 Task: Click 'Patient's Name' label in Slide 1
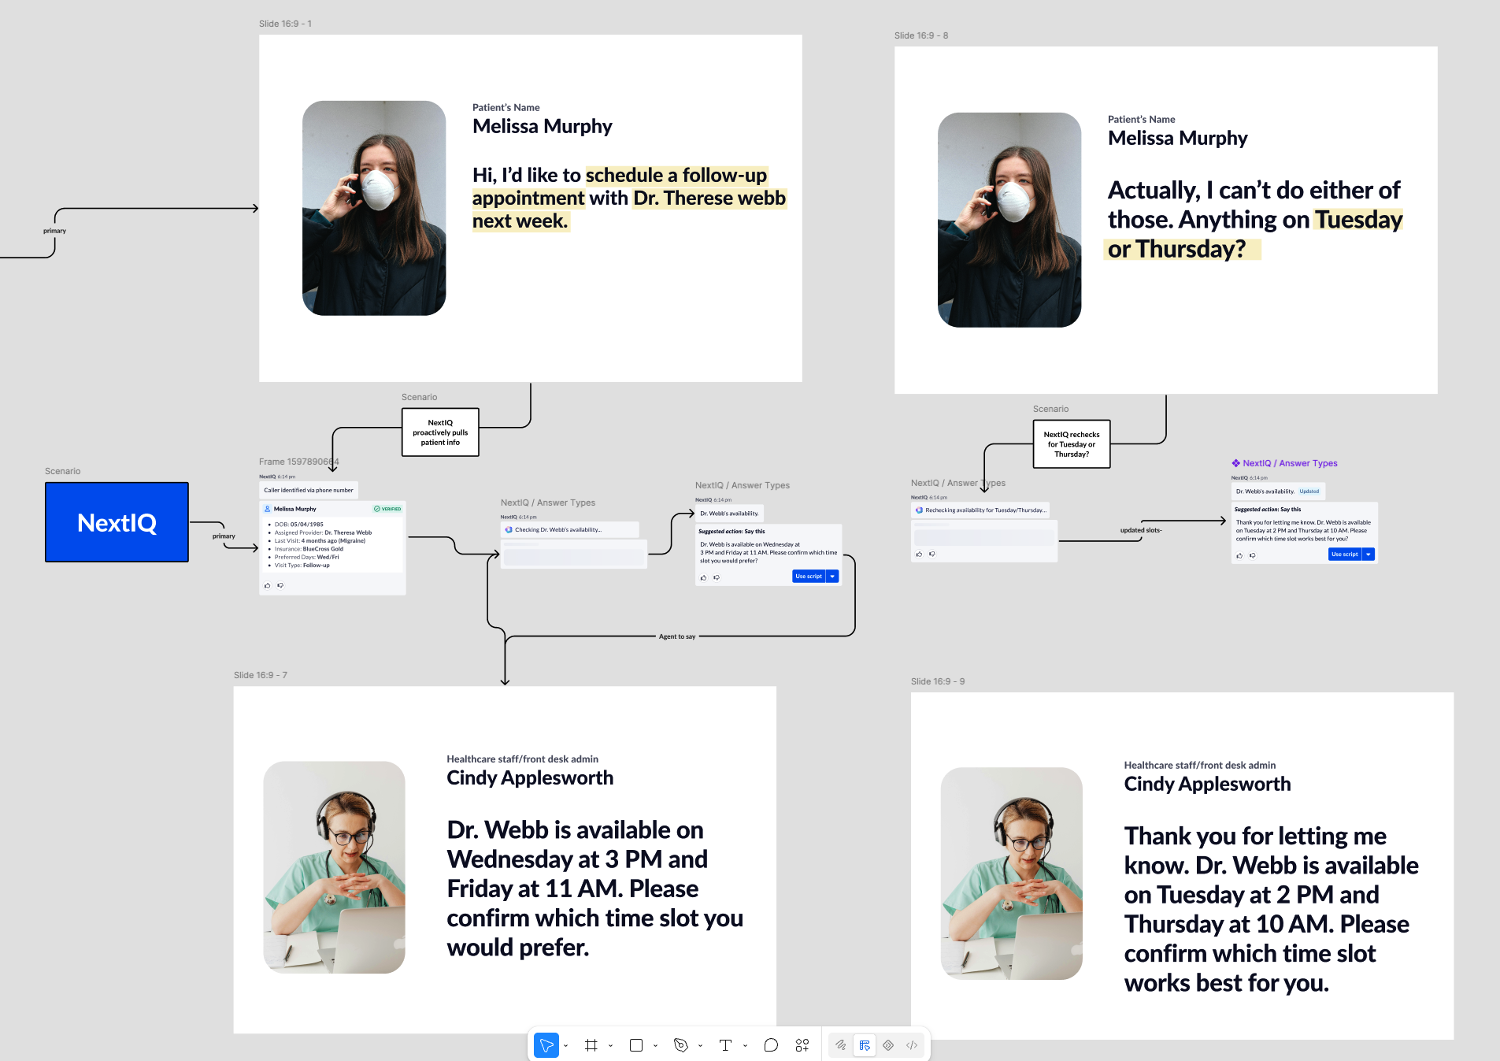[506, 107]
